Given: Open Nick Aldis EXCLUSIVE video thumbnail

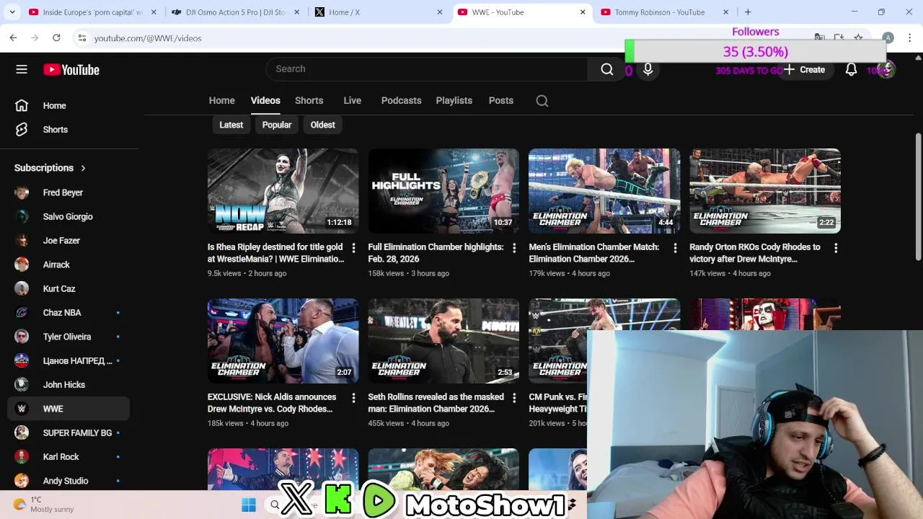Looking at the screenshot, I should (x=283, y=341).
